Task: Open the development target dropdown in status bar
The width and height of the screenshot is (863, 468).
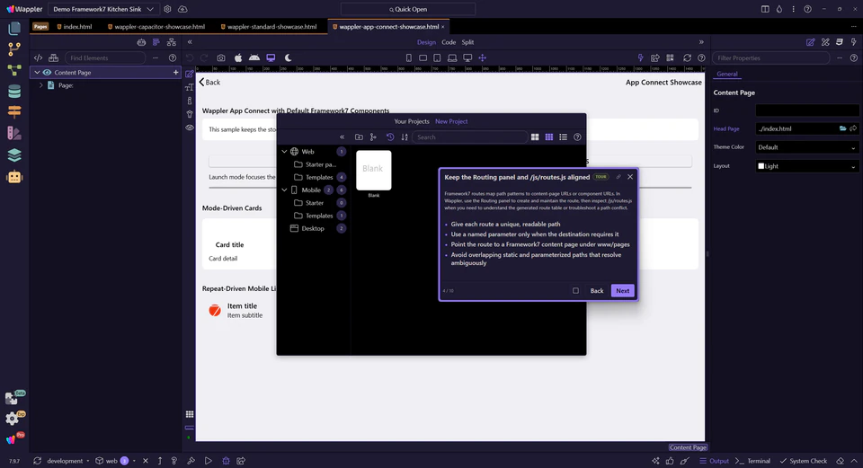Action: (67, 461)
